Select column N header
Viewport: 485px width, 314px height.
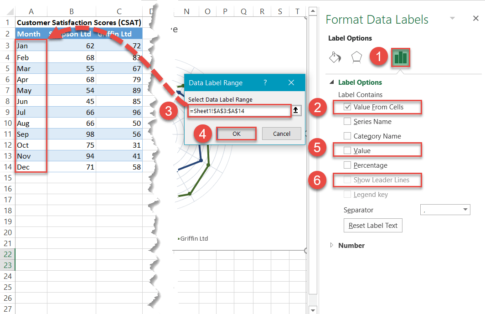(186, 12)
